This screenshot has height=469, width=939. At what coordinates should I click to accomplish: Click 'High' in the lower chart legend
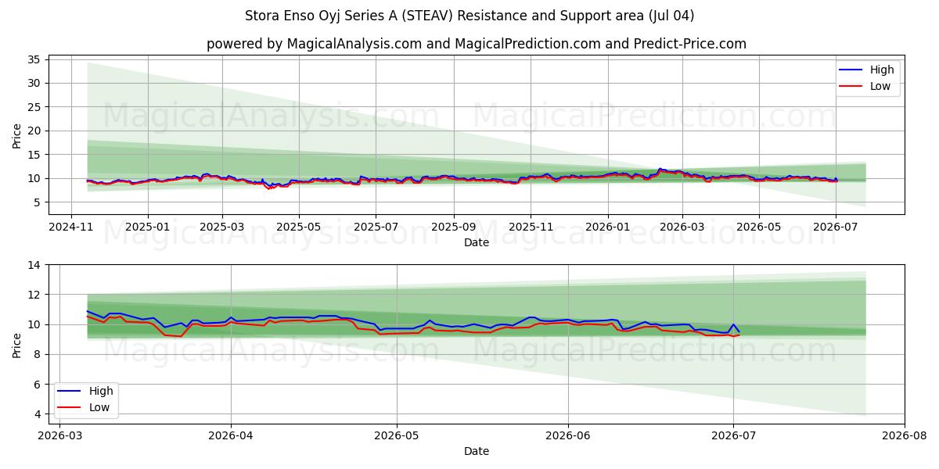[x=102, y=391]
